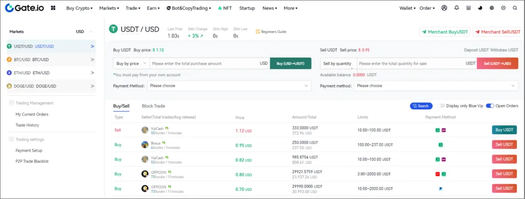Open the sell Payment method selector
This screenshot has height=199, width=525.
pos(436,86)
